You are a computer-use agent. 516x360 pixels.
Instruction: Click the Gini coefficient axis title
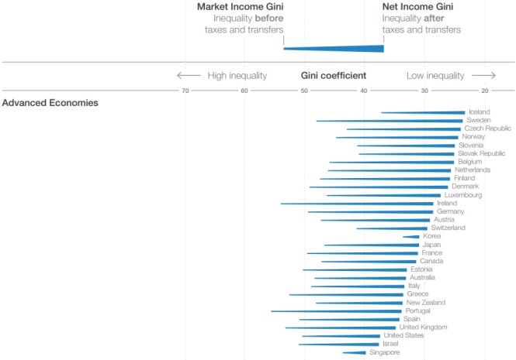[x=334, y=76]
